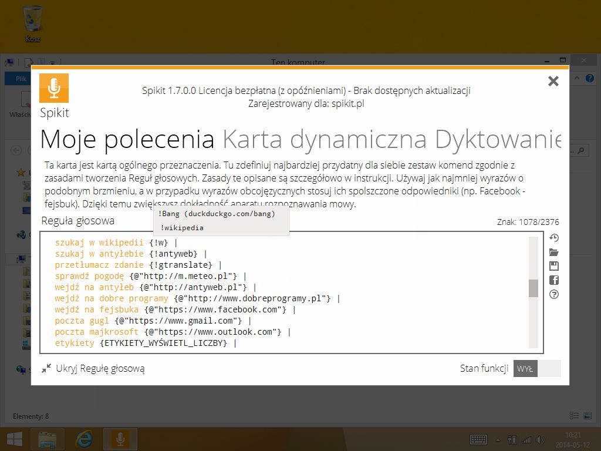601x451 pixels.
Task: Share via the Facebook icon
Action: 554,280
